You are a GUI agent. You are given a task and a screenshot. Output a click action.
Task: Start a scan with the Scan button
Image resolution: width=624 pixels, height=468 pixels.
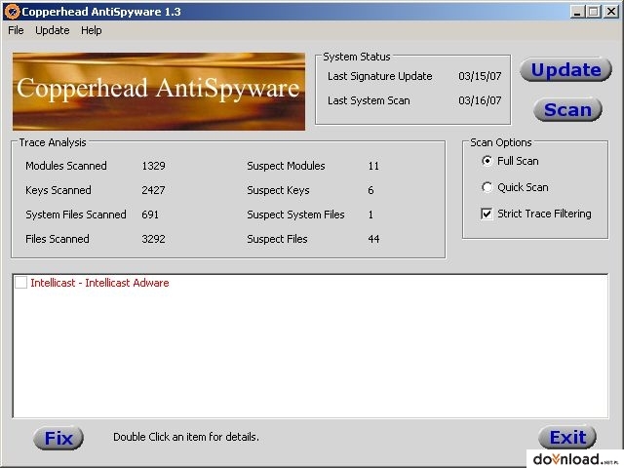point(567,109)
